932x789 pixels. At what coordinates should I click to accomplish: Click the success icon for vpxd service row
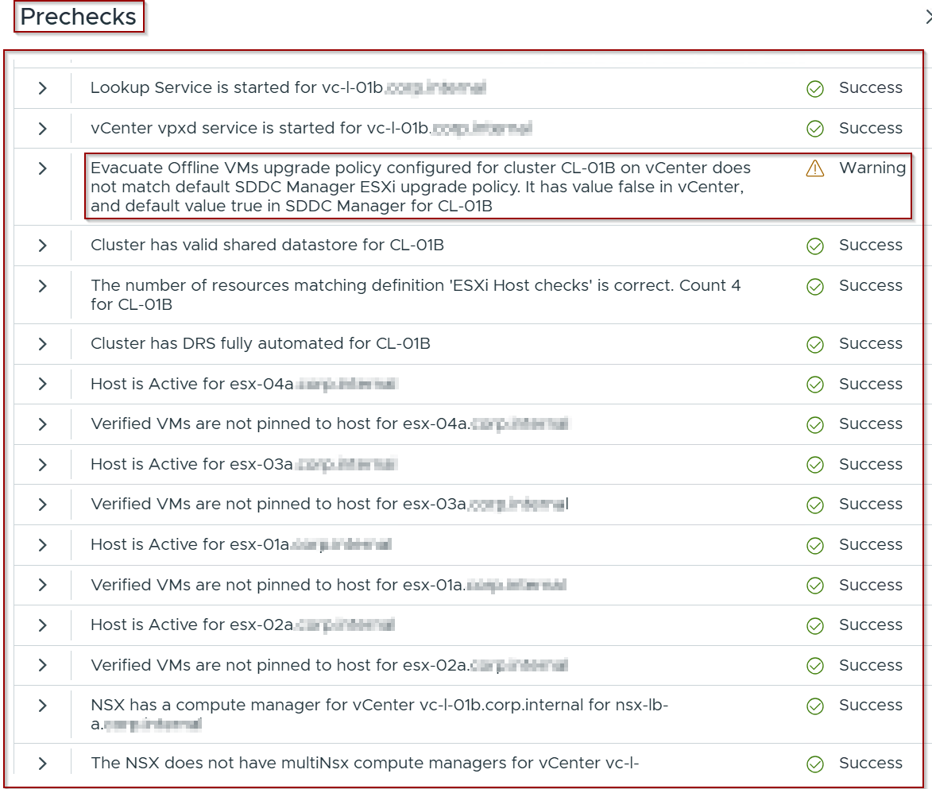815,129
